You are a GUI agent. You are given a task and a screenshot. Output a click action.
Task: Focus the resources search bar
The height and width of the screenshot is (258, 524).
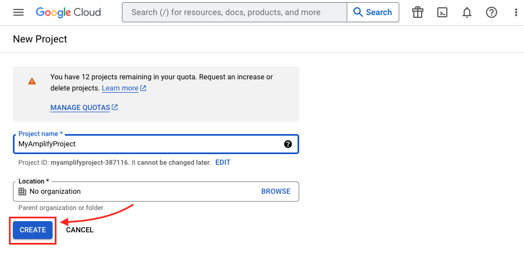tap(234, 12)
